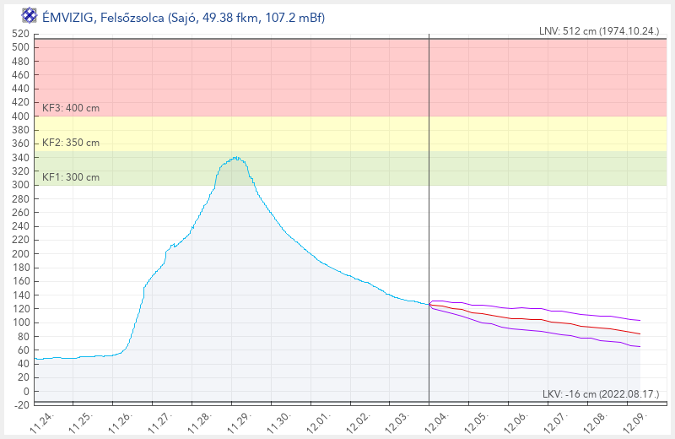This screenshot has width=675, height=439.
Task: Click the peak of the blue water level curve
Action: pyautogui.click(x=236, y=158)
